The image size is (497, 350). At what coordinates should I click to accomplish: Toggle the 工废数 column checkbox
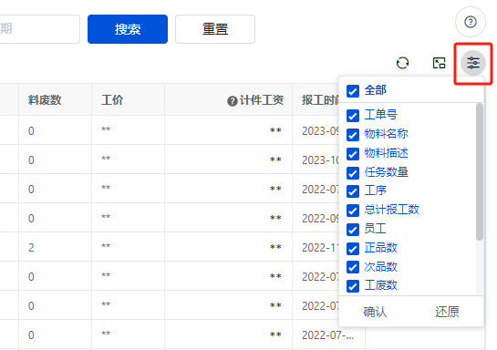tap(353, 286)
